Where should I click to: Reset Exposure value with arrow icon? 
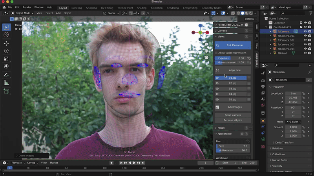pos(249,58)
